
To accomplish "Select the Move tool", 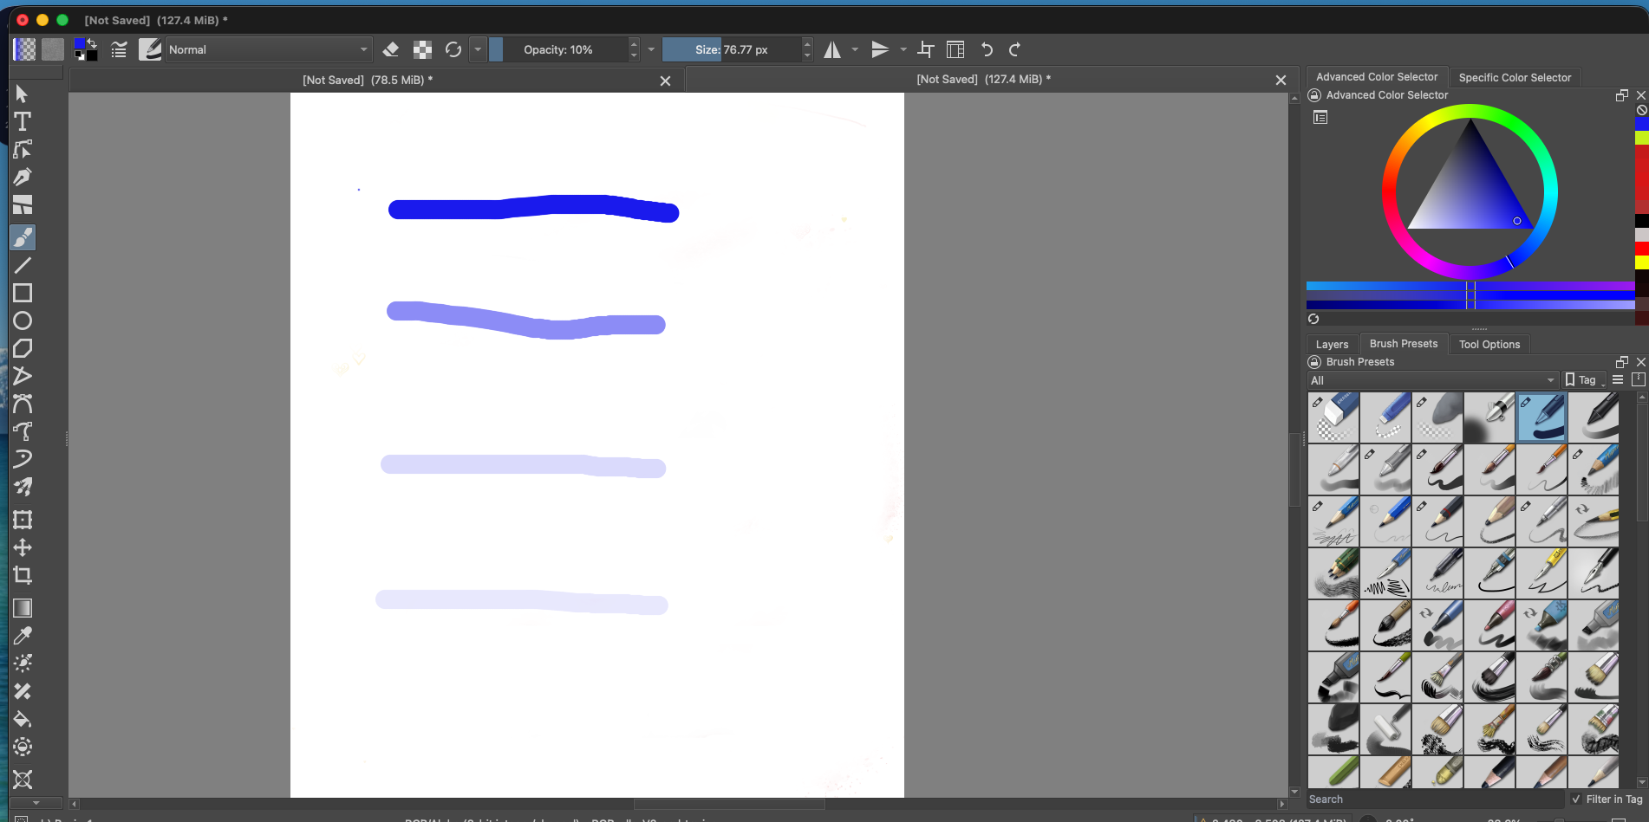I will coord(23,547).
